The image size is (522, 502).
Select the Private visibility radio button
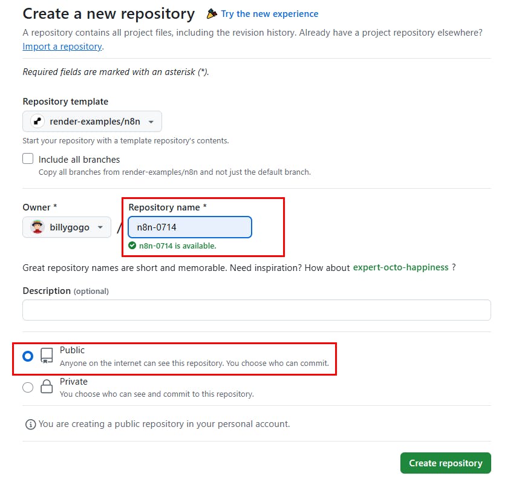[28, 388]
